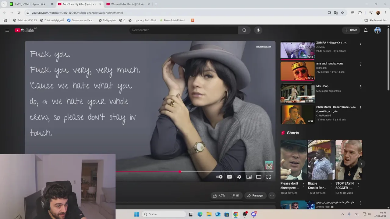Image resolution: width=390 pixels, height=219 pixels.
Task: Like the video with 4,7 k thumbs up
Action: pos(219,196)
